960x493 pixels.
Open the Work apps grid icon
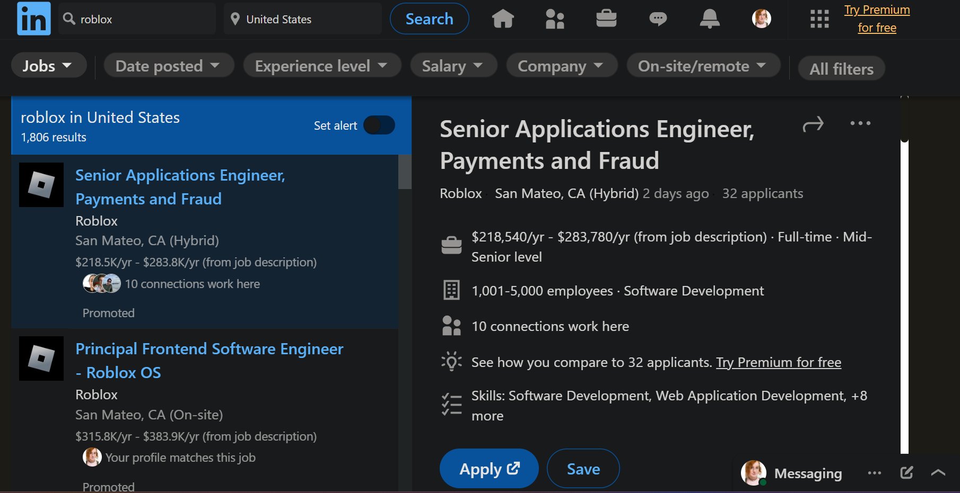tap(819, 19)
